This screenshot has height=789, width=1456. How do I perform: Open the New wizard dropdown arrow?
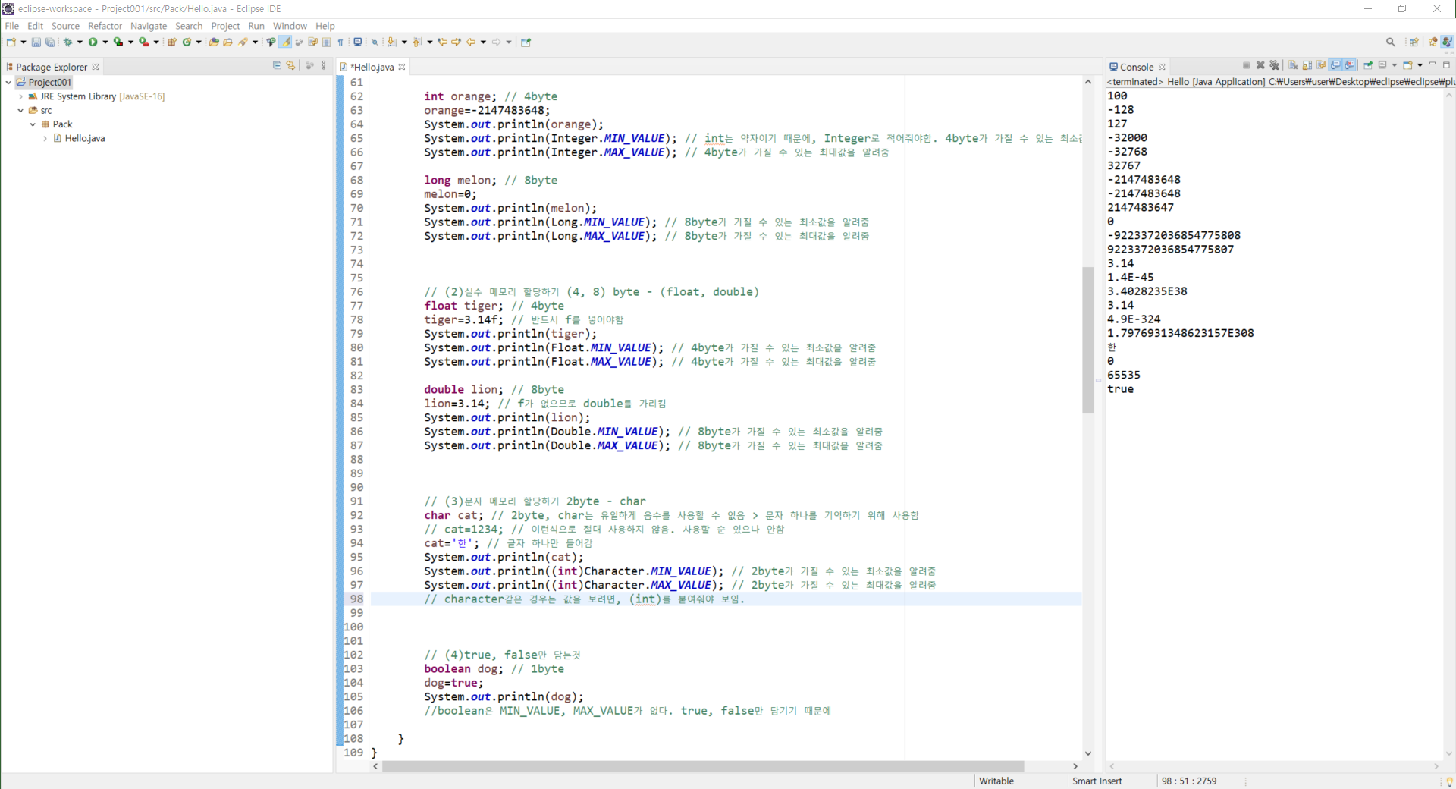(24, 42)
